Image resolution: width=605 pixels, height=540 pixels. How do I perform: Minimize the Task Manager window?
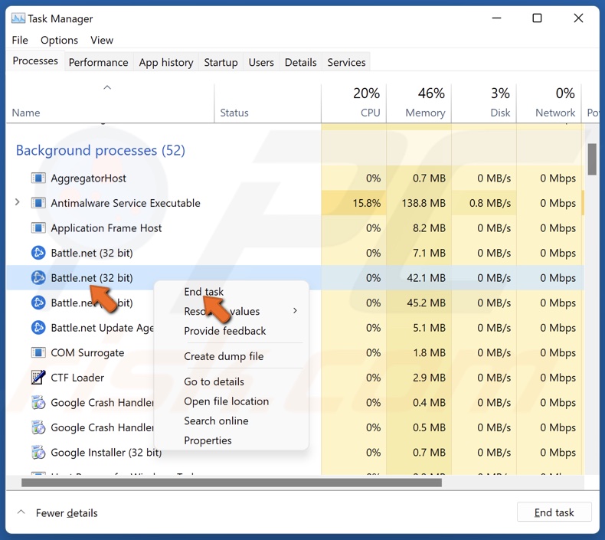[x=496, y=18]
